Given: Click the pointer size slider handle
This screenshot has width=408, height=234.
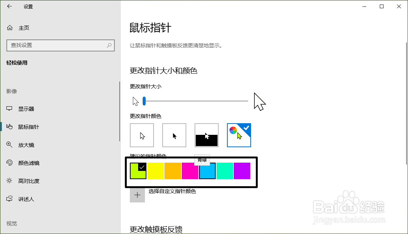Looking at the screenshot, I should click(x=144, y=101).
